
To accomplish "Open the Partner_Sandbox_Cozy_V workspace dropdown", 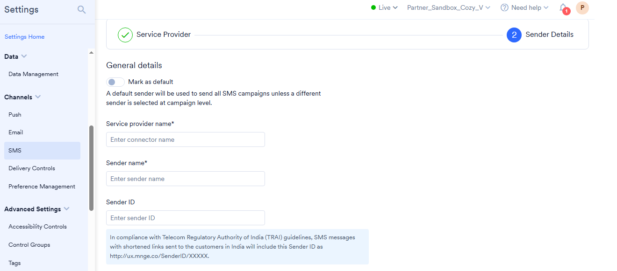I will [449, 8].
